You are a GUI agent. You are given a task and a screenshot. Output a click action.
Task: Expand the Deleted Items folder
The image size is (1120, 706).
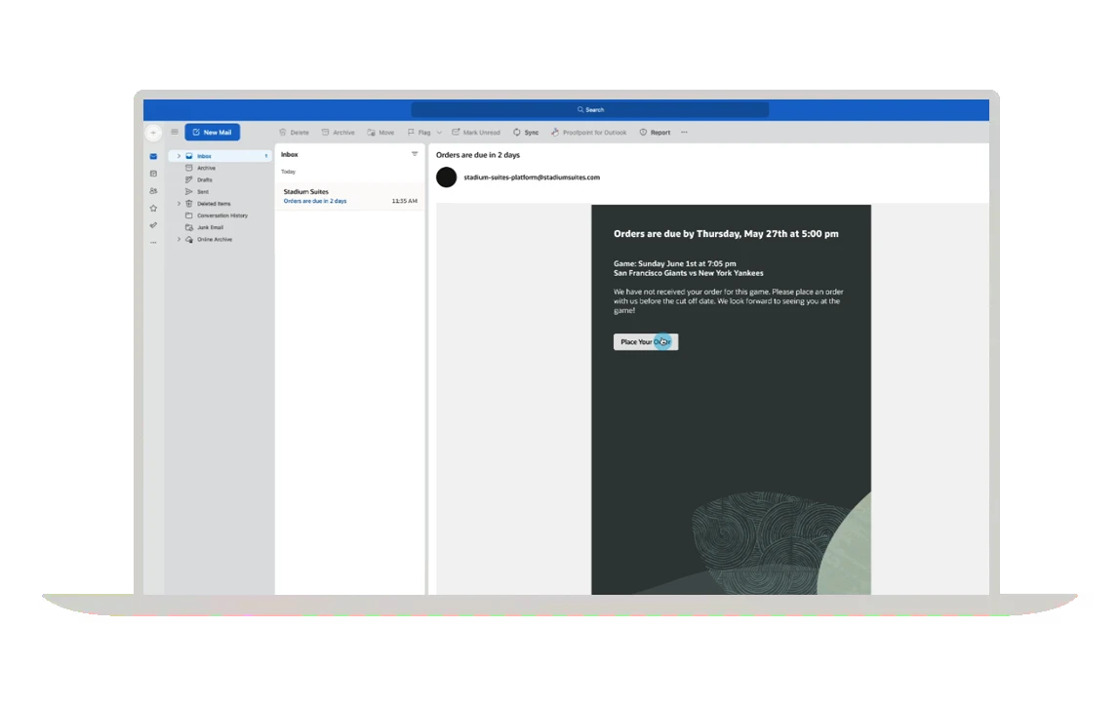(178, 203)
